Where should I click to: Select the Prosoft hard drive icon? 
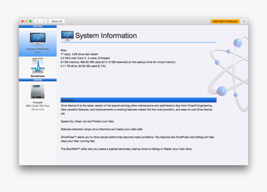(x=38, y=91)
